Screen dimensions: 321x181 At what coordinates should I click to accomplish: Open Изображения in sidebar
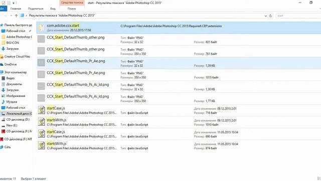coord(16,96)
